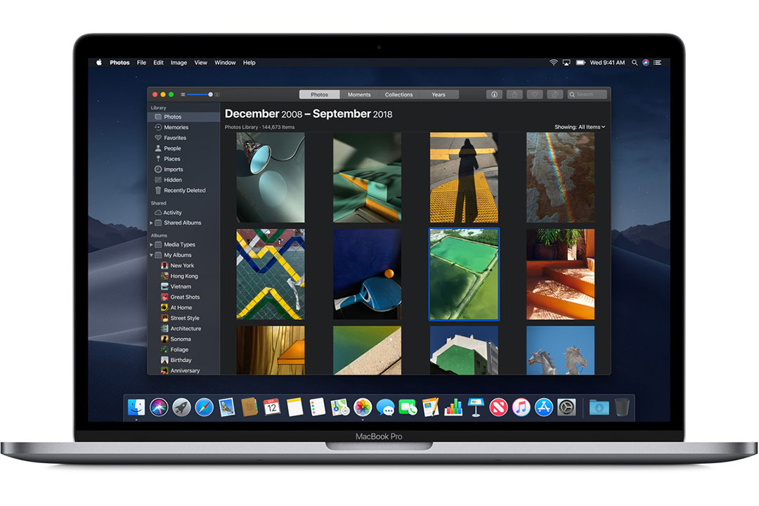This screenshot has height=506, width=759.
Task: Click the thumbnail zoom slider
Action: click(x=200, y=94)
